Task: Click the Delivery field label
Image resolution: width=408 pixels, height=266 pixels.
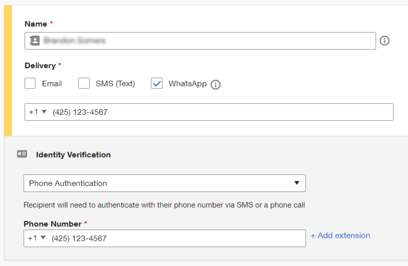Action: [x=40, y=66]
